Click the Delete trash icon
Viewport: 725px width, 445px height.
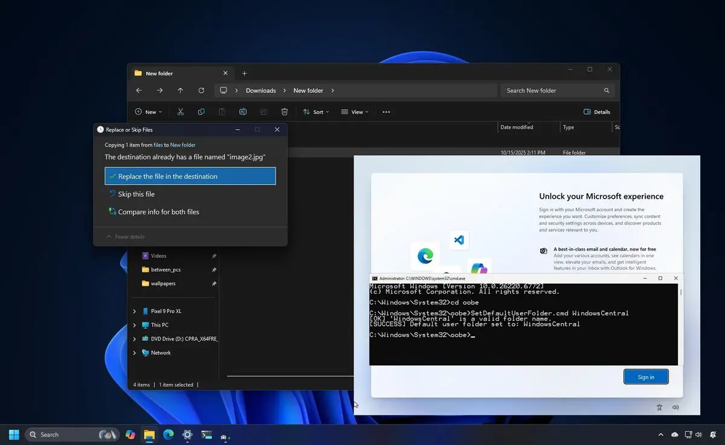pyautogui.click(x=285, y=112)
